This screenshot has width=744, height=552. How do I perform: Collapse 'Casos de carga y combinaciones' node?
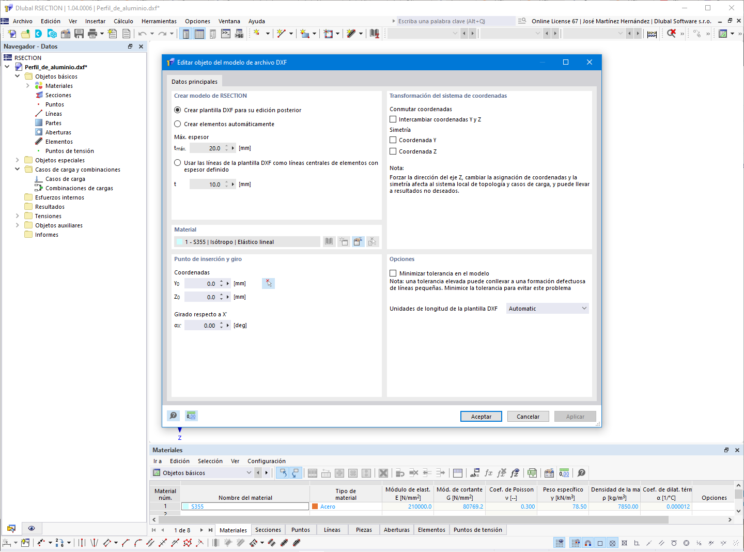point(18,169)
